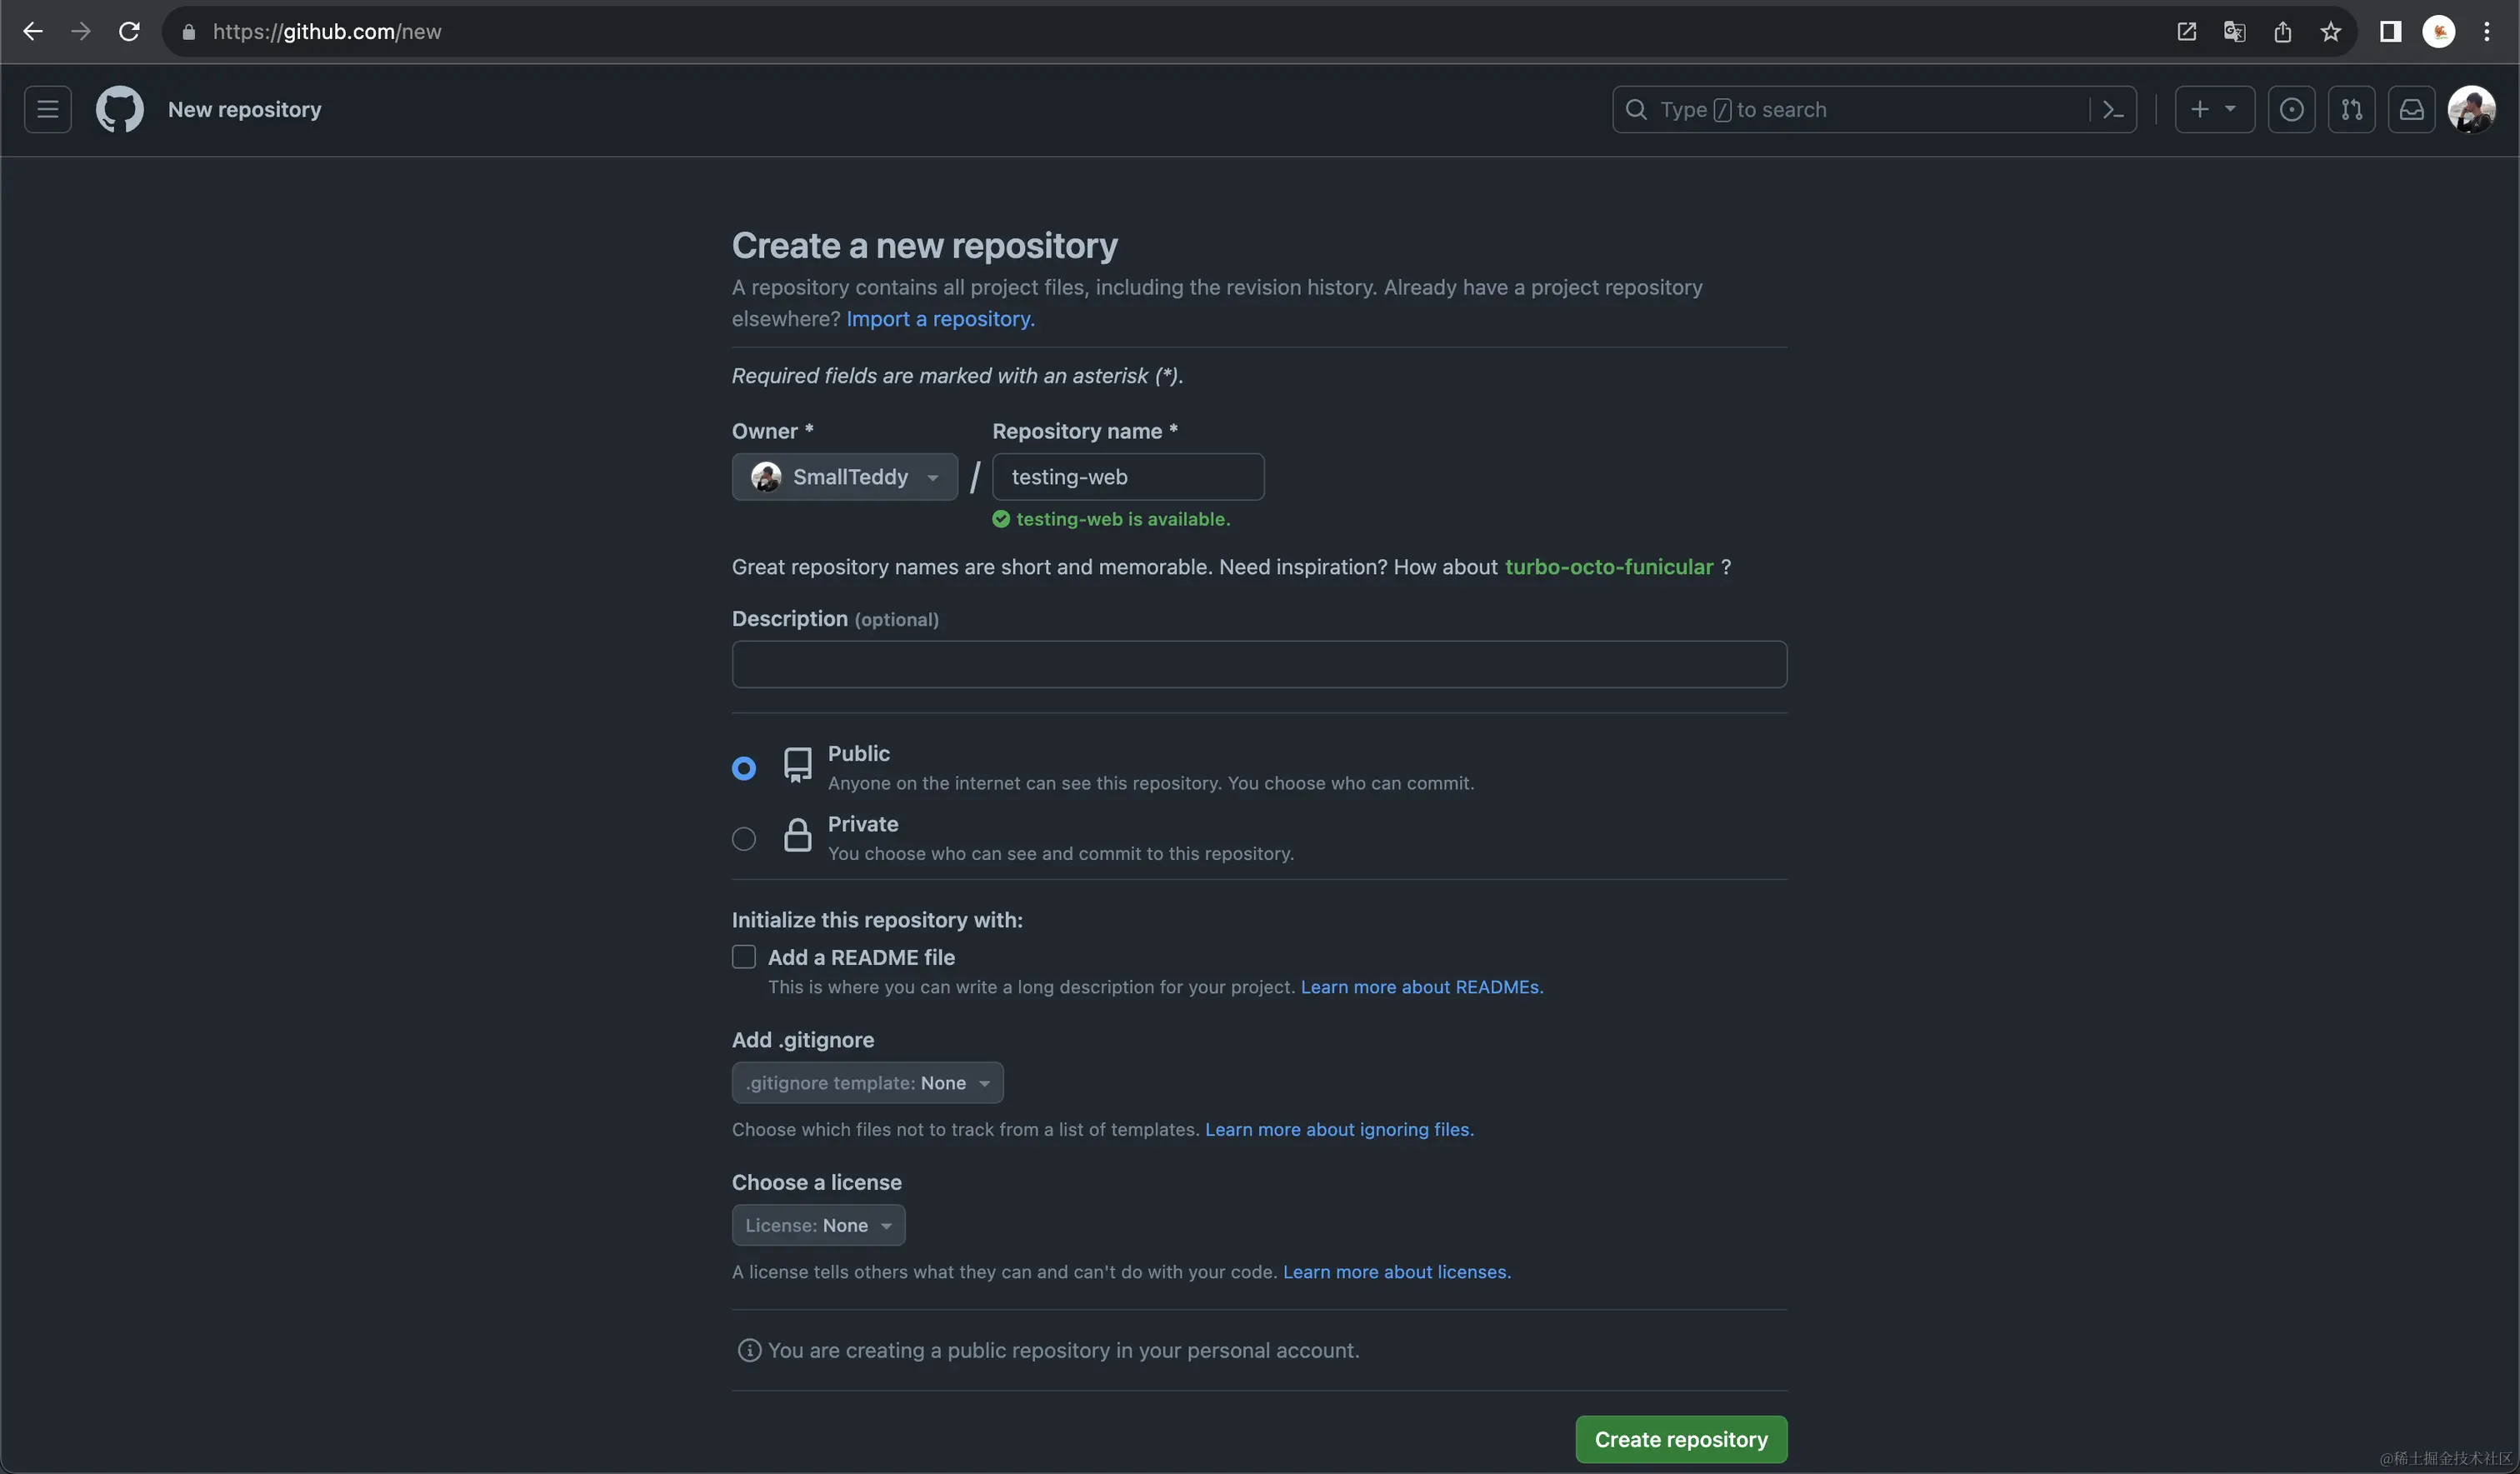Reload the page with browser refresh icon
This screenshot has width=2520, height=1474.
[129, 31]
